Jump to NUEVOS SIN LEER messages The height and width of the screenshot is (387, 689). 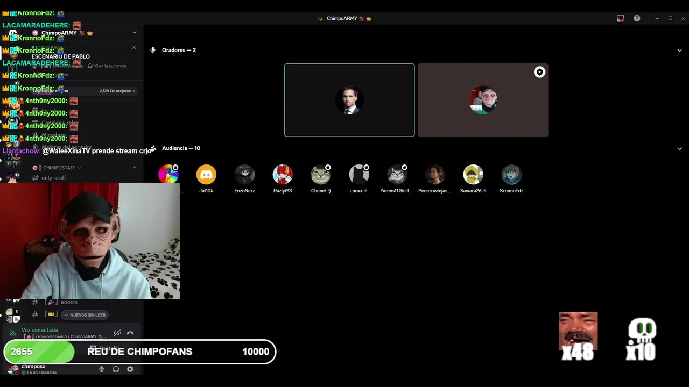click(x=85, y=315)
